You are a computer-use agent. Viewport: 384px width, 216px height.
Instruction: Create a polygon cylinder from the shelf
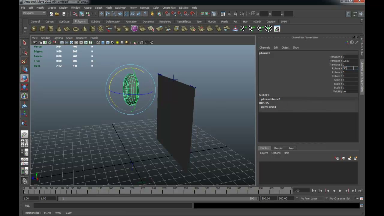click(51, 29)
